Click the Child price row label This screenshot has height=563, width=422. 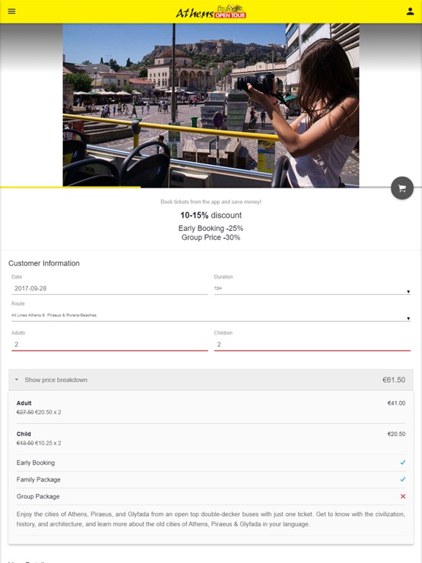[23, 434]
